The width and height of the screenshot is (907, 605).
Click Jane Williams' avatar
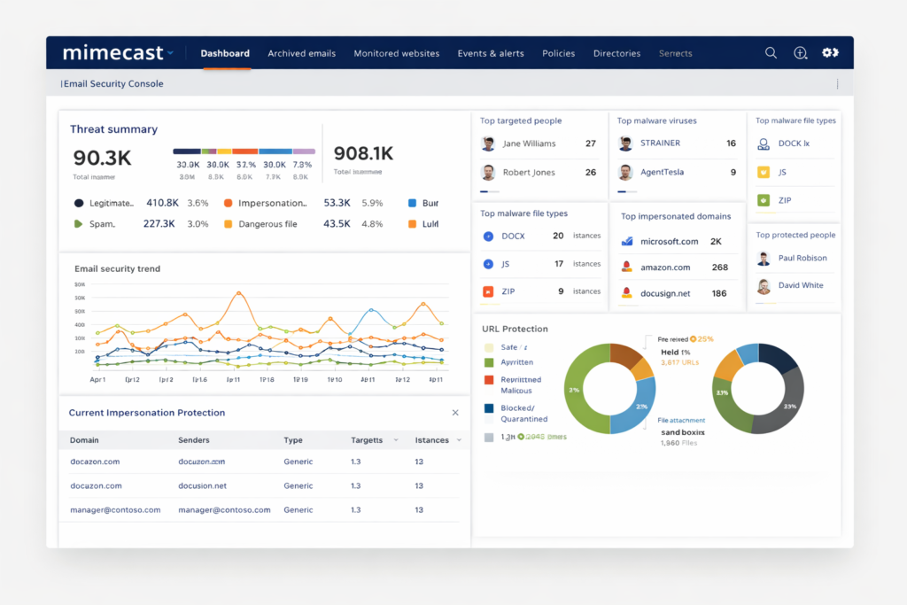pos(488,143)
